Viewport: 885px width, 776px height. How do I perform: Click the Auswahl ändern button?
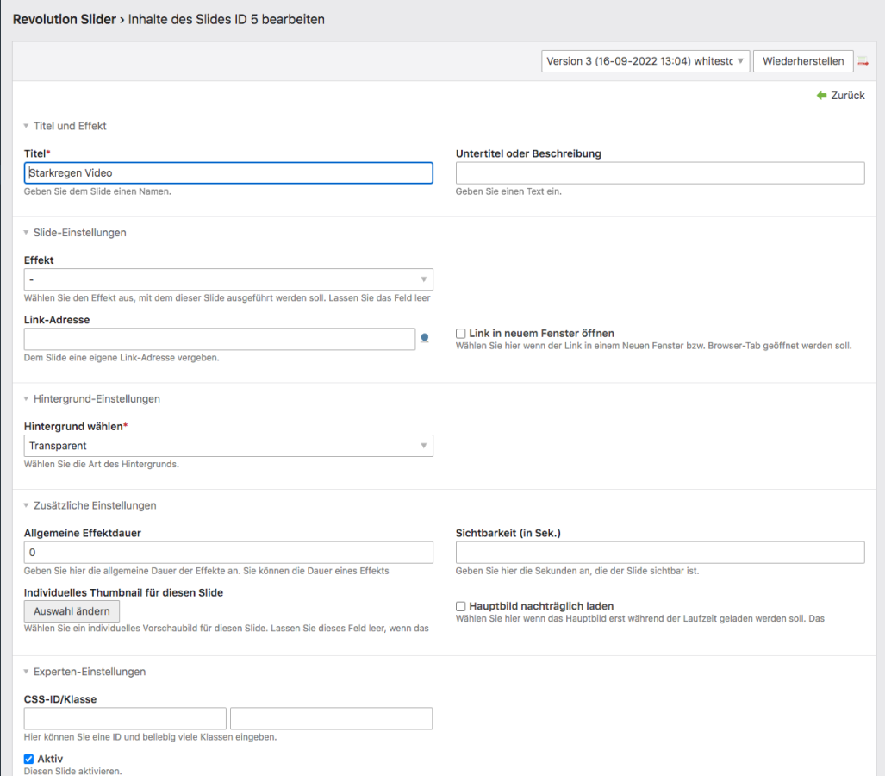click(x=72, y=611)
